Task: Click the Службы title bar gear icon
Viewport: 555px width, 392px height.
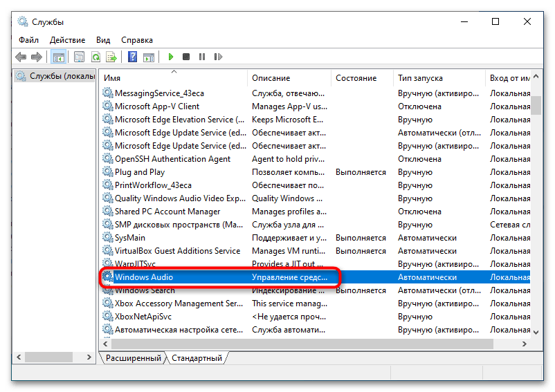Action: pyautogui.click(x=23, y=21)
